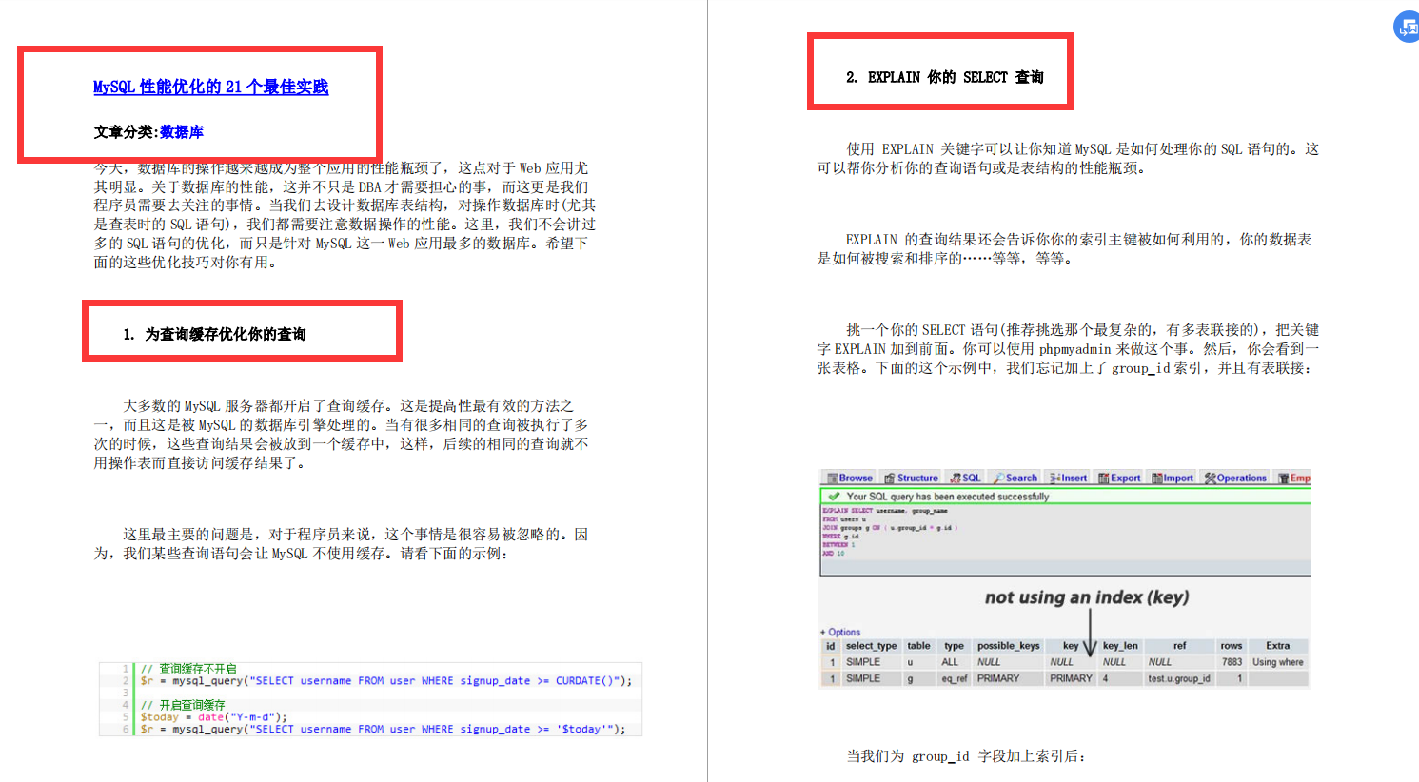Screen dimensions: 1419x782
Task: Click the '文章分类:' label text
Action: pyautogui.click(x=127, y=131)
